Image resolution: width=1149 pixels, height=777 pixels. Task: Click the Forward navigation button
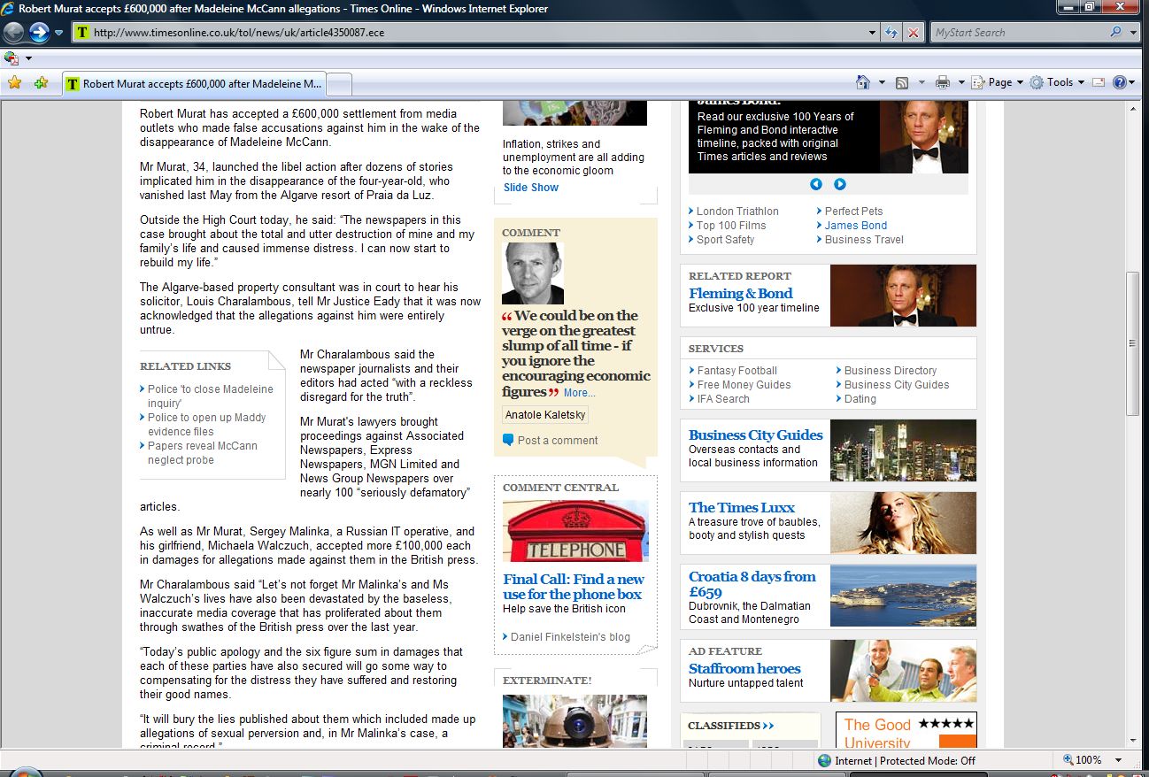(x=39, y=33)
